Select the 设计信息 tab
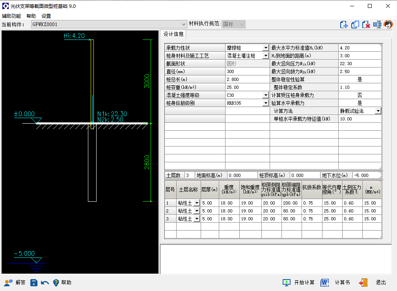 (x=173, y=34)
